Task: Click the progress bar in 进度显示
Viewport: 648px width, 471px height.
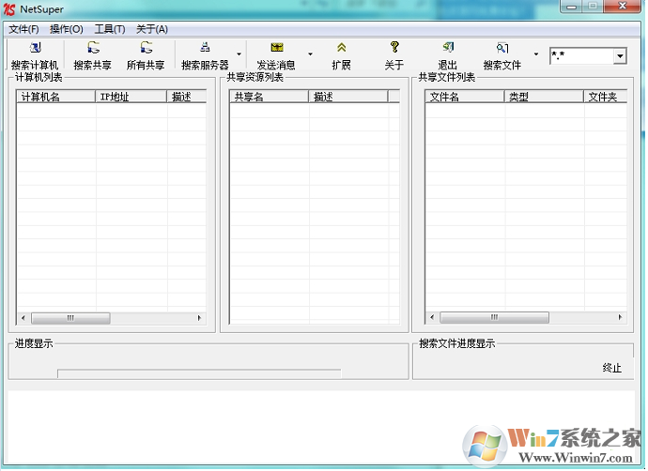Action: coord(199,373)
